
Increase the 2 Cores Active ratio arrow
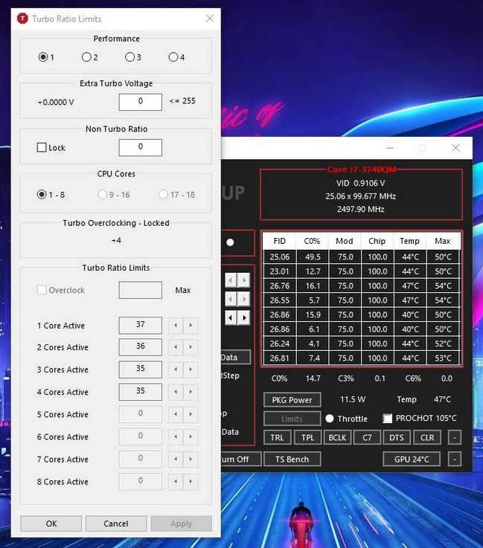(x=191, y=347)
